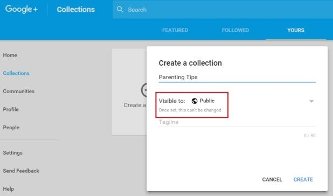The height and width of the screenshot is (196, 333).
Task: Open Collections in the sidebar
Action: point(16,73)
